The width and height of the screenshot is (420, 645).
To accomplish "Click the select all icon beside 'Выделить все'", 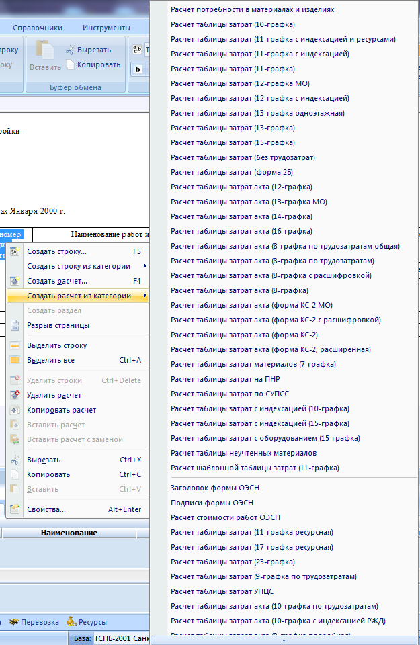I will click(15, 360).
